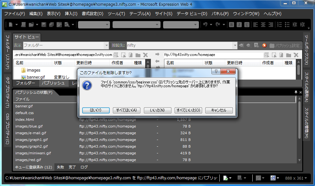
Task: Select the 失敗 tab in publish status
Action: point(60,167)
